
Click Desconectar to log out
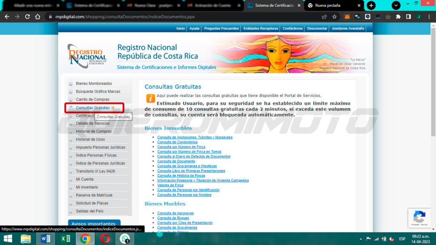317,28
